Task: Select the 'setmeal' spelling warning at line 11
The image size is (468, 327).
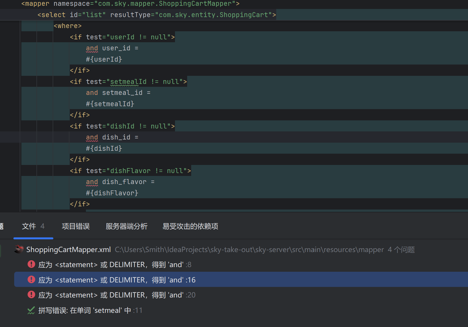Action: coord(241,310)
